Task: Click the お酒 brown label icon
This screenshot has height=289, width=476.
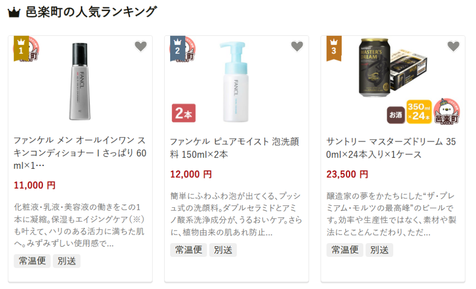Action: [x=396, y=115]
